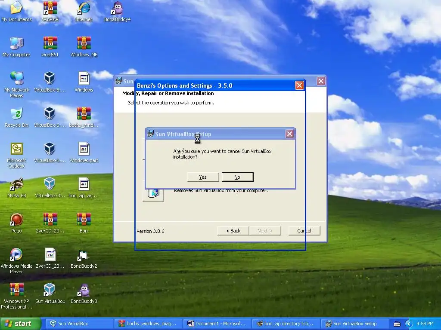The width and height of the screenshot is (441, 330).
Task: Click Cancel in the VirtualBox Setup wizard
Action: 304,231
